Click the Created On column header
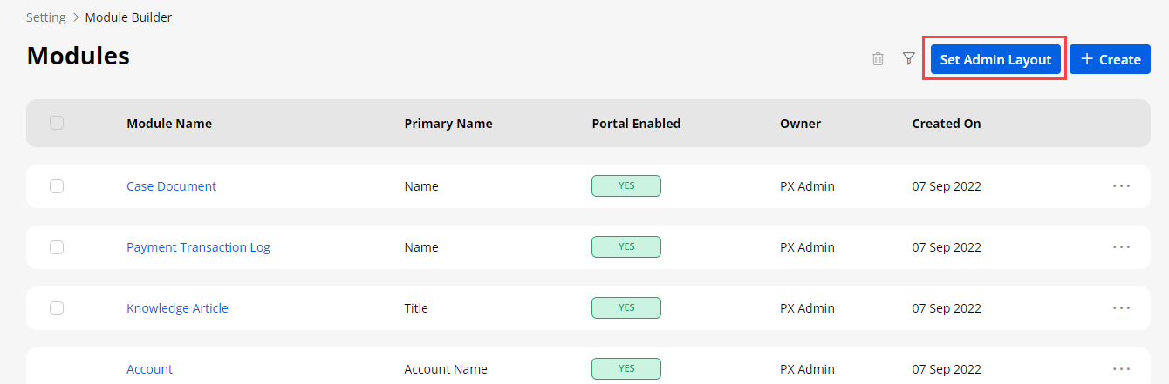 947,124
